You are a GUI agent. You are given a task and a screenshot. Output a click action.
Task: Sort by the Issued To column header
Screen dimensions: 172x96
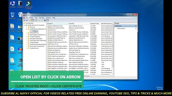58,24
